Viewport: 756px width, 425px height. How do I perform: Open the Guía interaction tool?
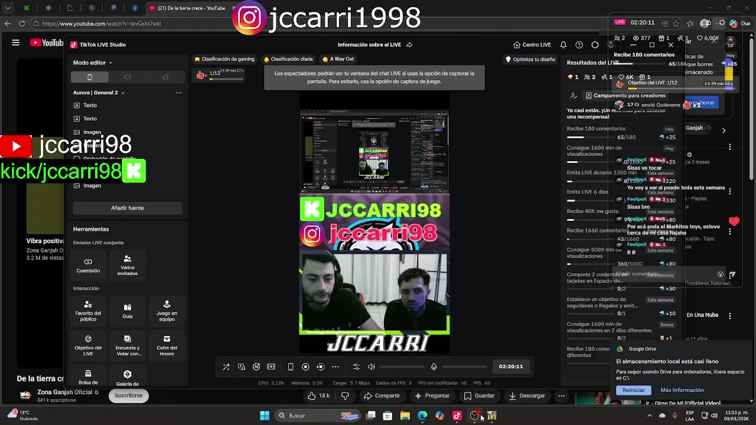coord(127,311)
